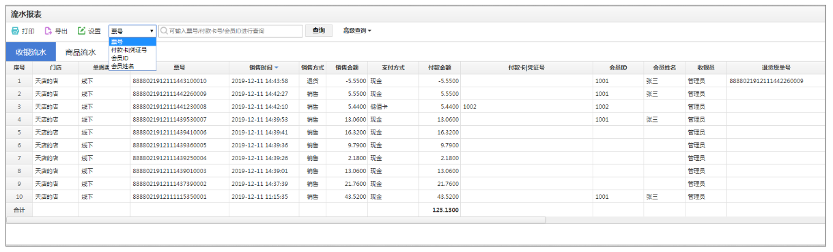Choose 会员ID in the dropdown list

coord(120,58)
